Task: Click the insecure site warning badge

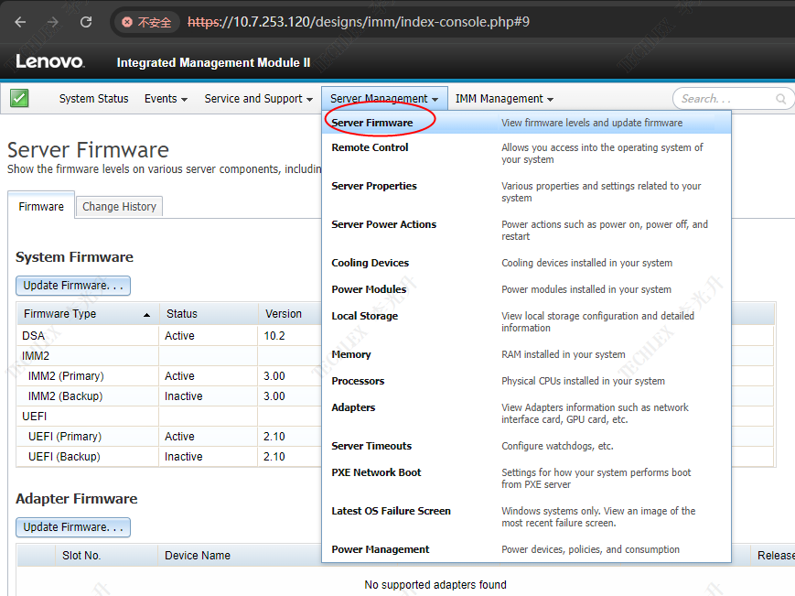Action: tap(147, 22)
